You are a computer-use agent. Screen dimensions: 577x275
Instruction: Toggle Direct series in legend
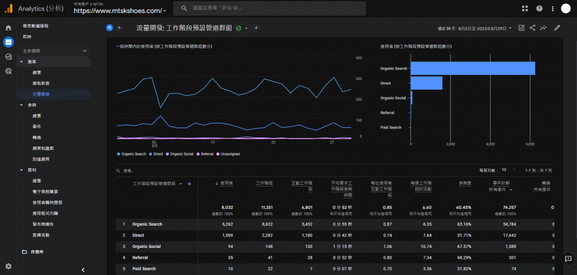point(156,154)
